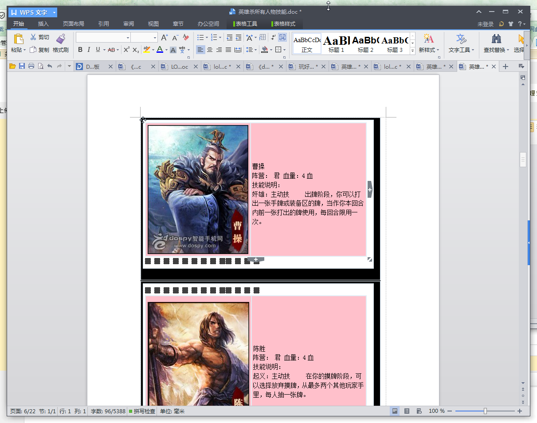This screenshot has height=423, width=537.
Task: Apply bulleted list
Action: click(200, 38)
